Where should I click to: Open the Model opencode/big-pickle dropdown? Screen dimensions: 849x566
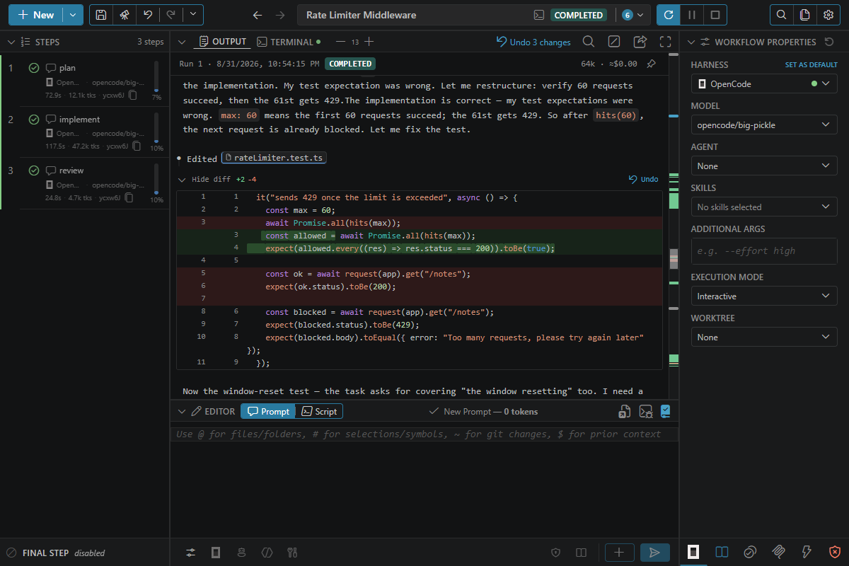pyautogui.click(x=764, y=125)
